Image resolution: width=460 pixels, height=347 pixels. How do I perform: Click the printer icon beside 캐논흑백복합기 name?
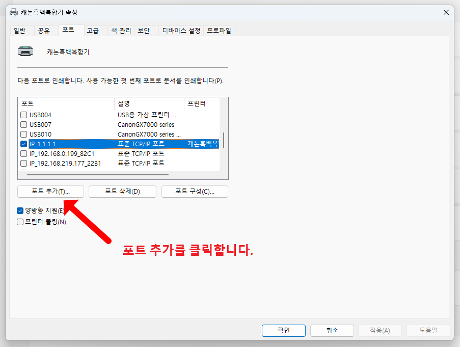click(25, 51)
